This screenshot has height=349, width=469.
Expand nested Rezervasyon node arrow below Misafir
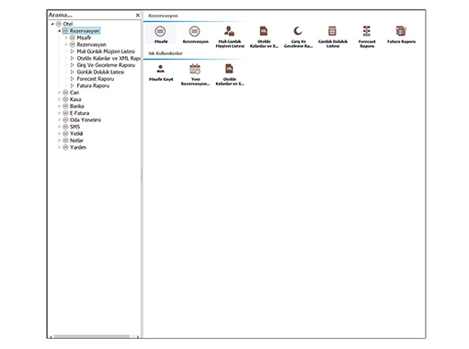click(x=66, y=45)
